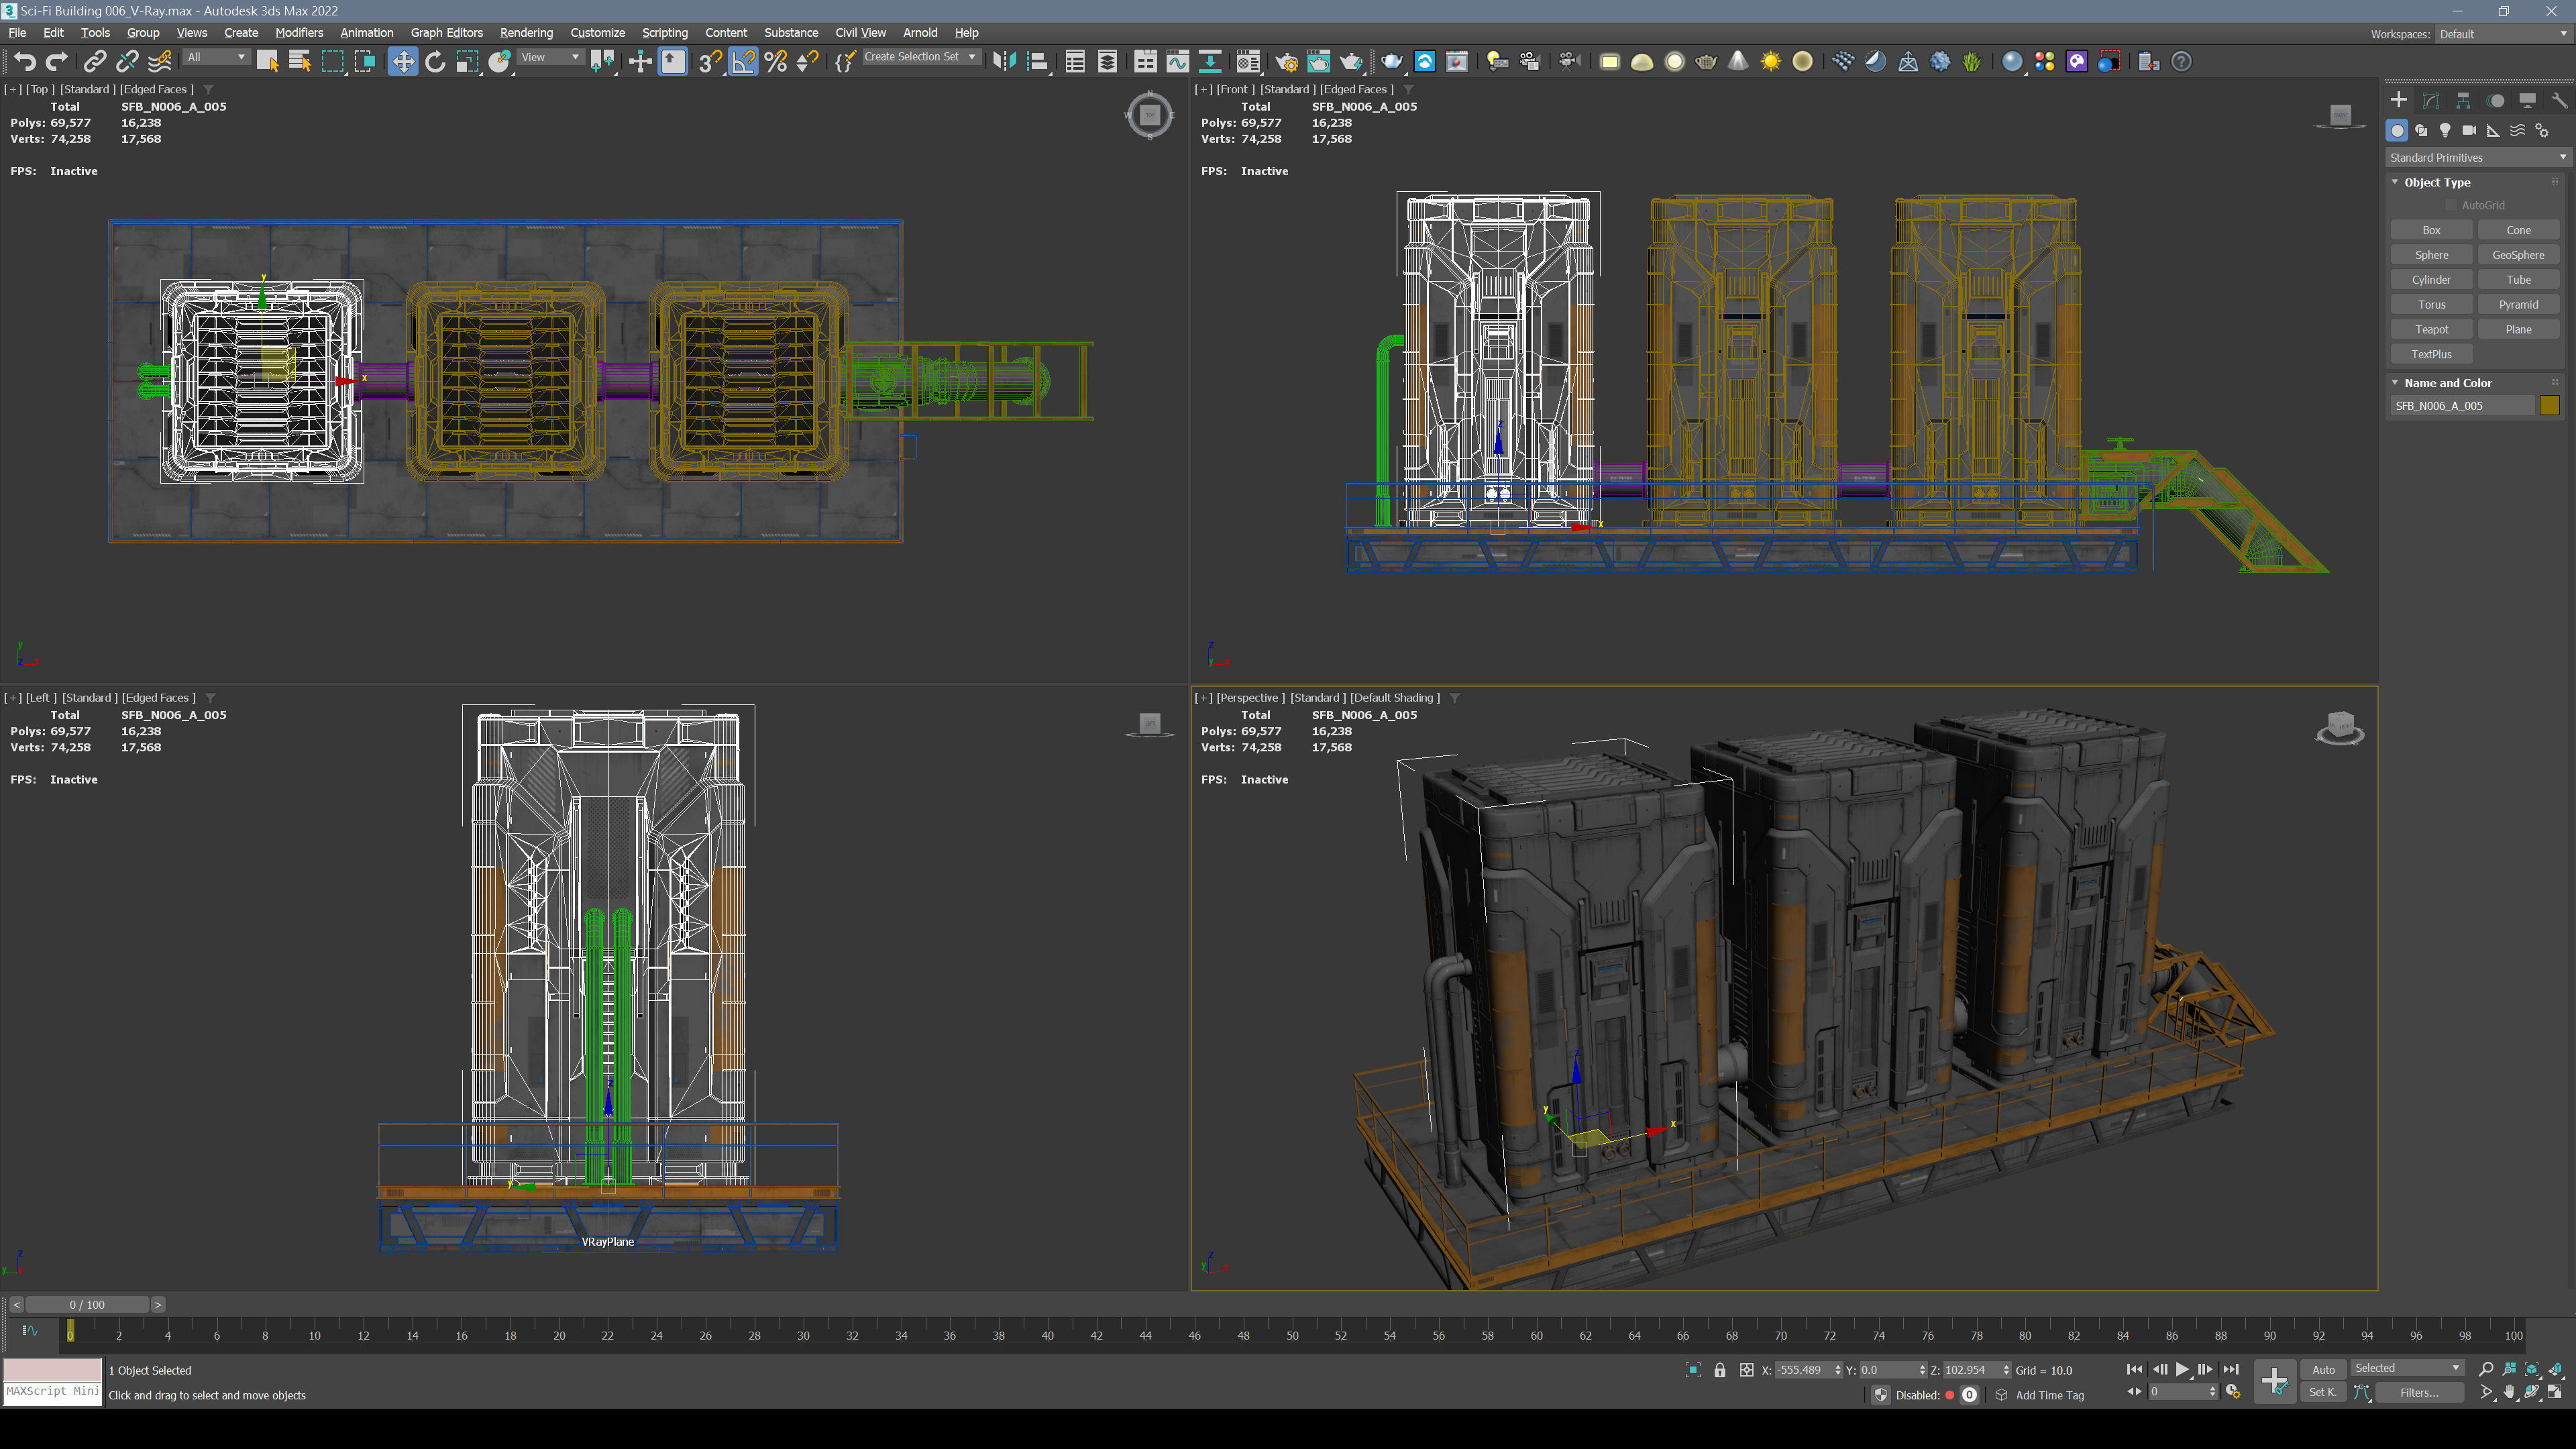Open the key filter Selected dropdown
This screenshot has height=1449, width=2576.
[x=2407, y=1368]
